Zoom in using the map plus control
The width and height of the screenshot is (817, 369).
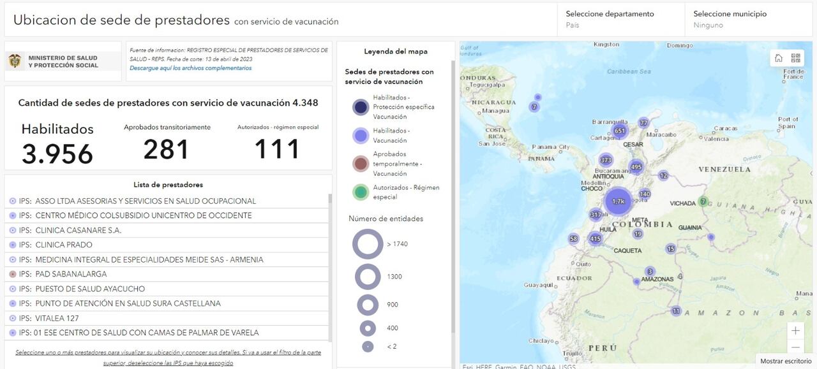pyautogui.click(x=795, y=330)
